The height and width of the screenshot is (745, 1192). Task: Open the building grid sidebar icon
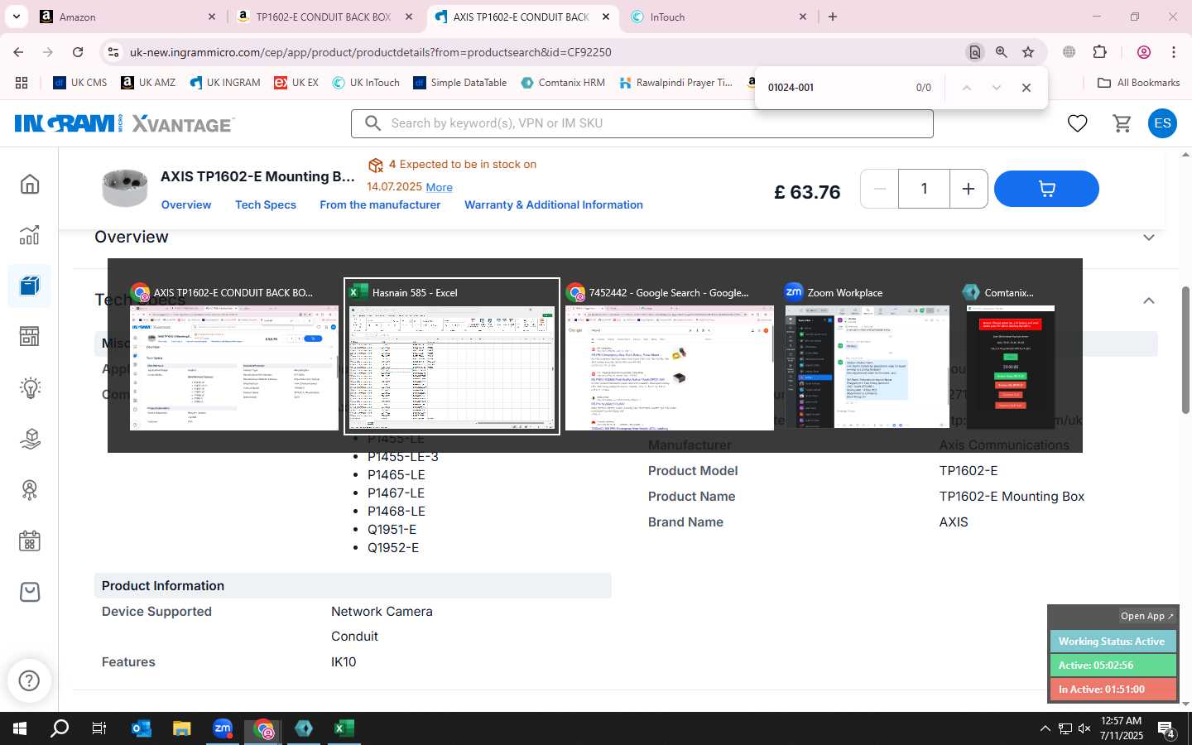[x=30, y=336]
